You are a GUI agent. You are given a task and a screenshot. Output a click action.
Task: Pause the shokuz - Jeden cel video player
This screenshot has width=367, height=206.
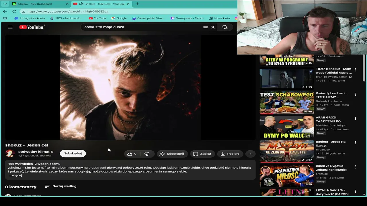(x=130, y=87)
